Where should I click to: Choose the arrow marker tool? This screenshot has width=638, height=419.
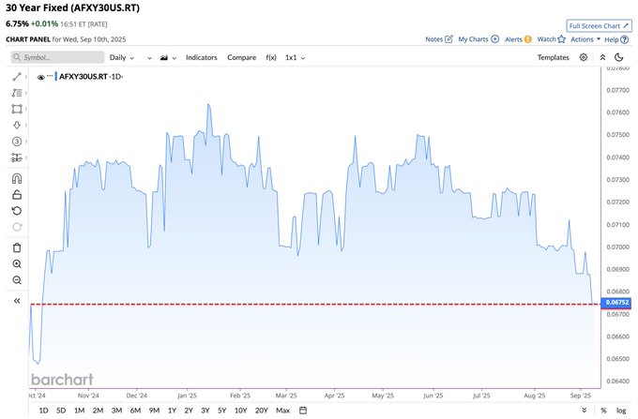(x=17, y=126)
